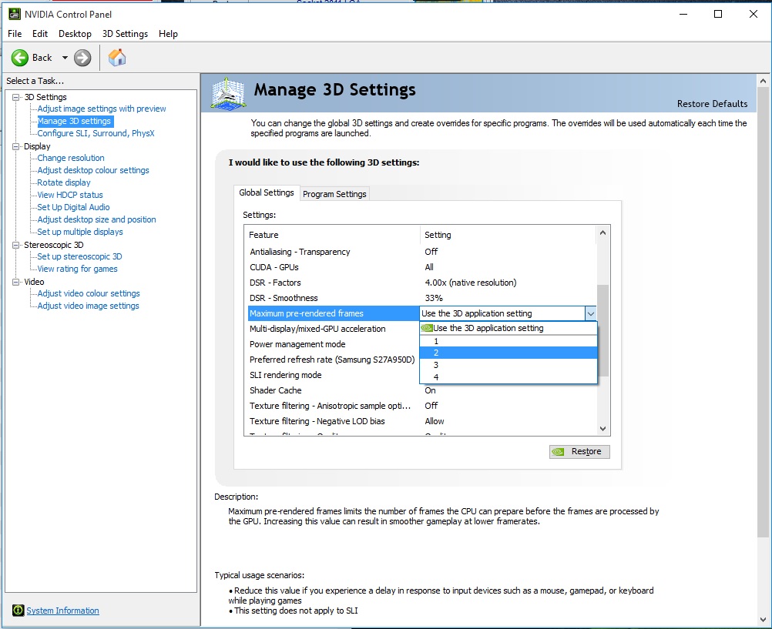Screen dimensions: 772x629
Task: Open Change resolution task
Action: [x=71, y=158]
